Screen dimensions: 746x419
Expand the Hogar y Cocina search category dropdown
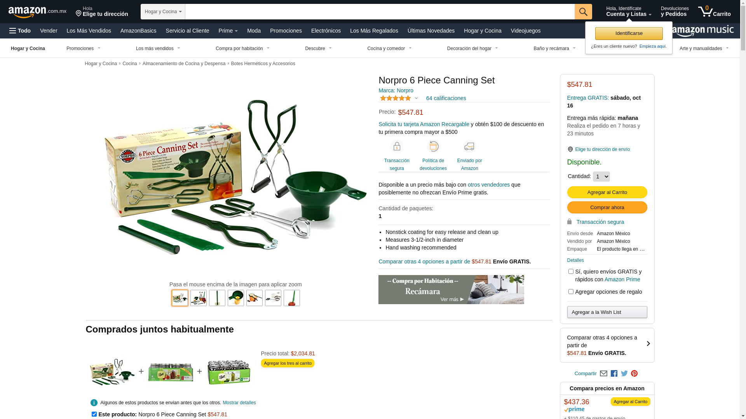click(163, 12)
